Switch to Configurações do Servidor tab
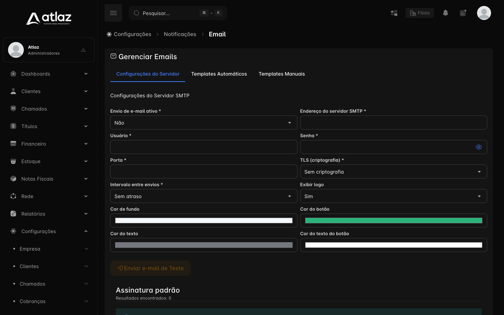This screenshot has height=315, width=504. (x=148, y=74)
